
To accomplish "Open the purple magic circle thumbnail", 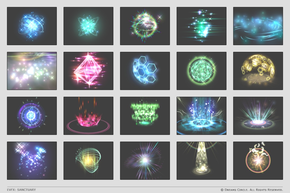I will (x=32, y=116).
